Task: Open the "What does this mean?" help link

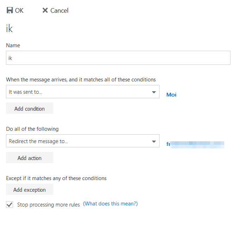Action: [x=110, y=204]
